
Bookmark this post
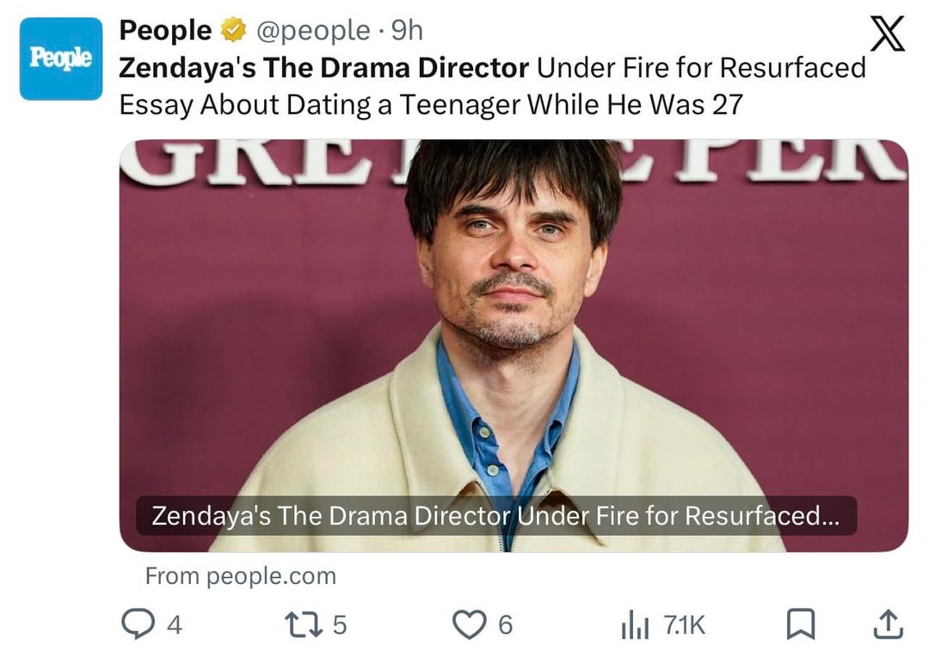[801, 625]
